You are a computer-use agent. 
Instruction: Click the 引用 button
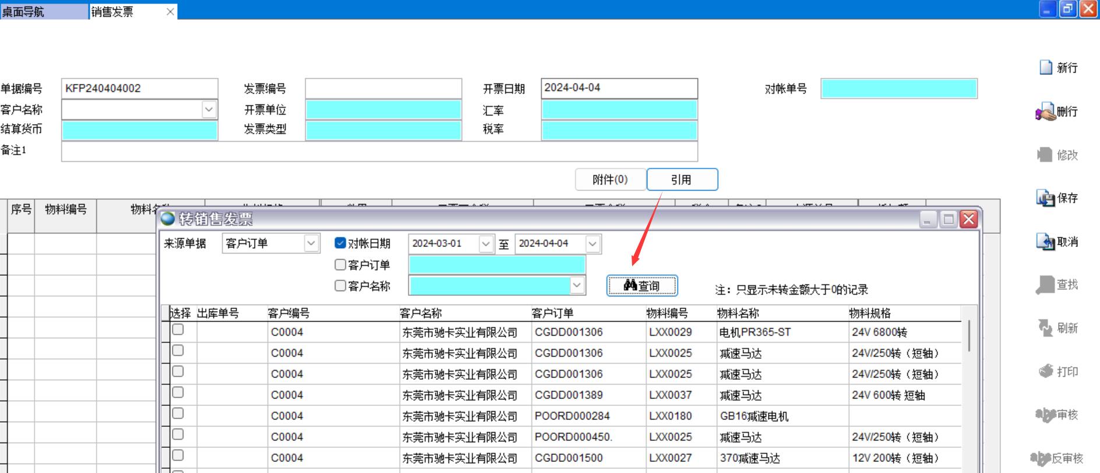point(682,179)
